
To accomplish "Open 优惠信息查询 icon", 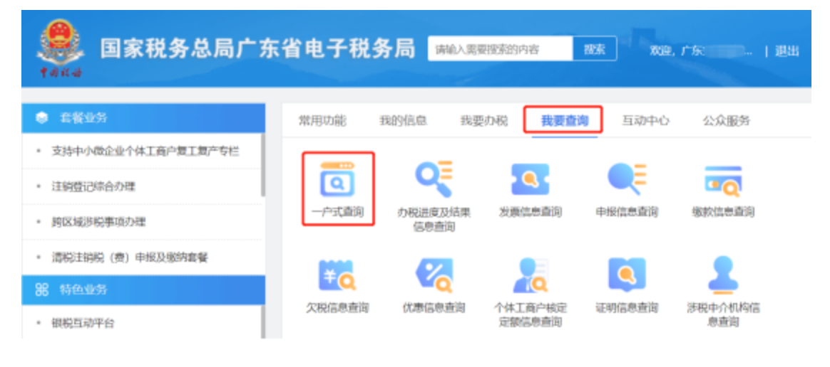I will (434, 275).
